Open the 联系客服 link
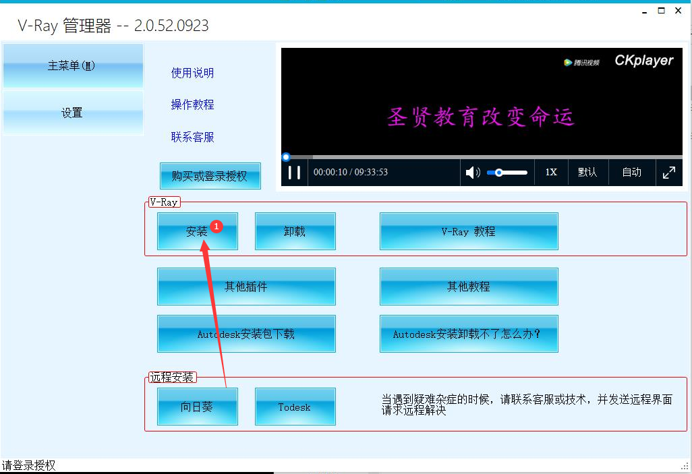Screen dimensions: 692x474 192,138
